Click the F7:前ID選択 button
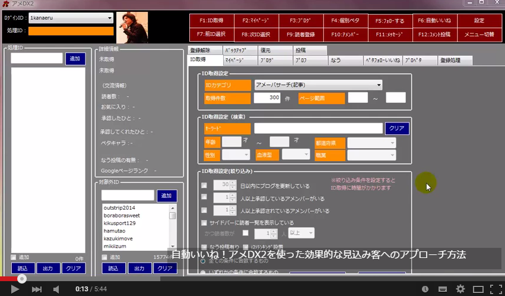Screen dimensions: 505x296 (x=211, y=34)
